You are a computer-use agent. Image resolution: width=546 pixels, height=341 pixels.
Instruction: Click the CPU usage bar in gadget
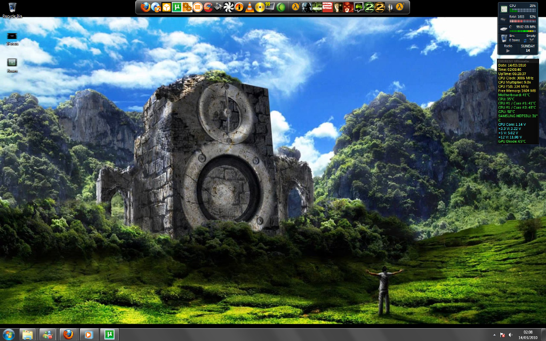[x=523, y=11]
